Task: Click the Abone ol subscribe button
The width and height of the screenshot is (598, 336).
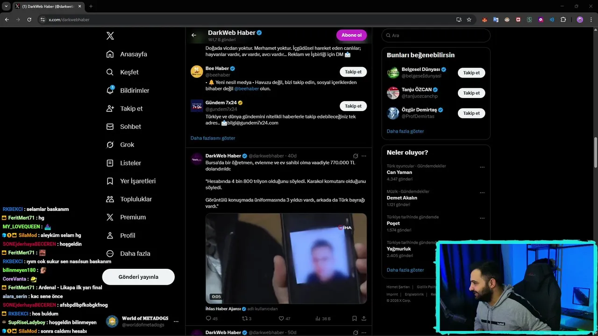Action: (x=351, y=35)
